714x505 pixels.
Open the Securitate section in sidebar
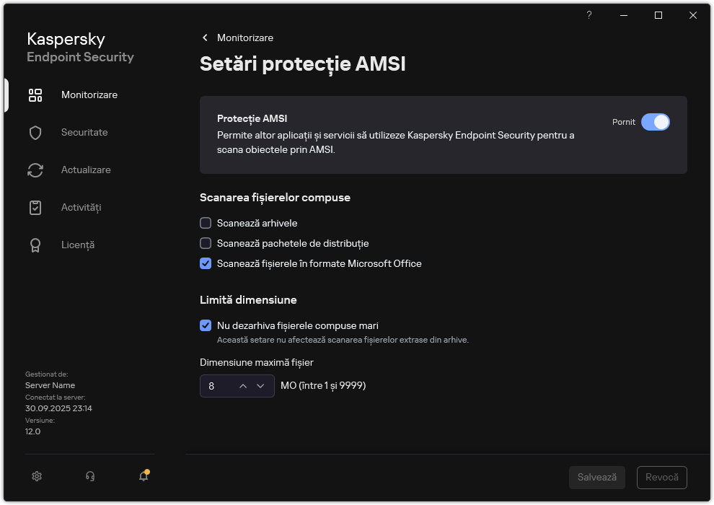[x=84, y=133]
